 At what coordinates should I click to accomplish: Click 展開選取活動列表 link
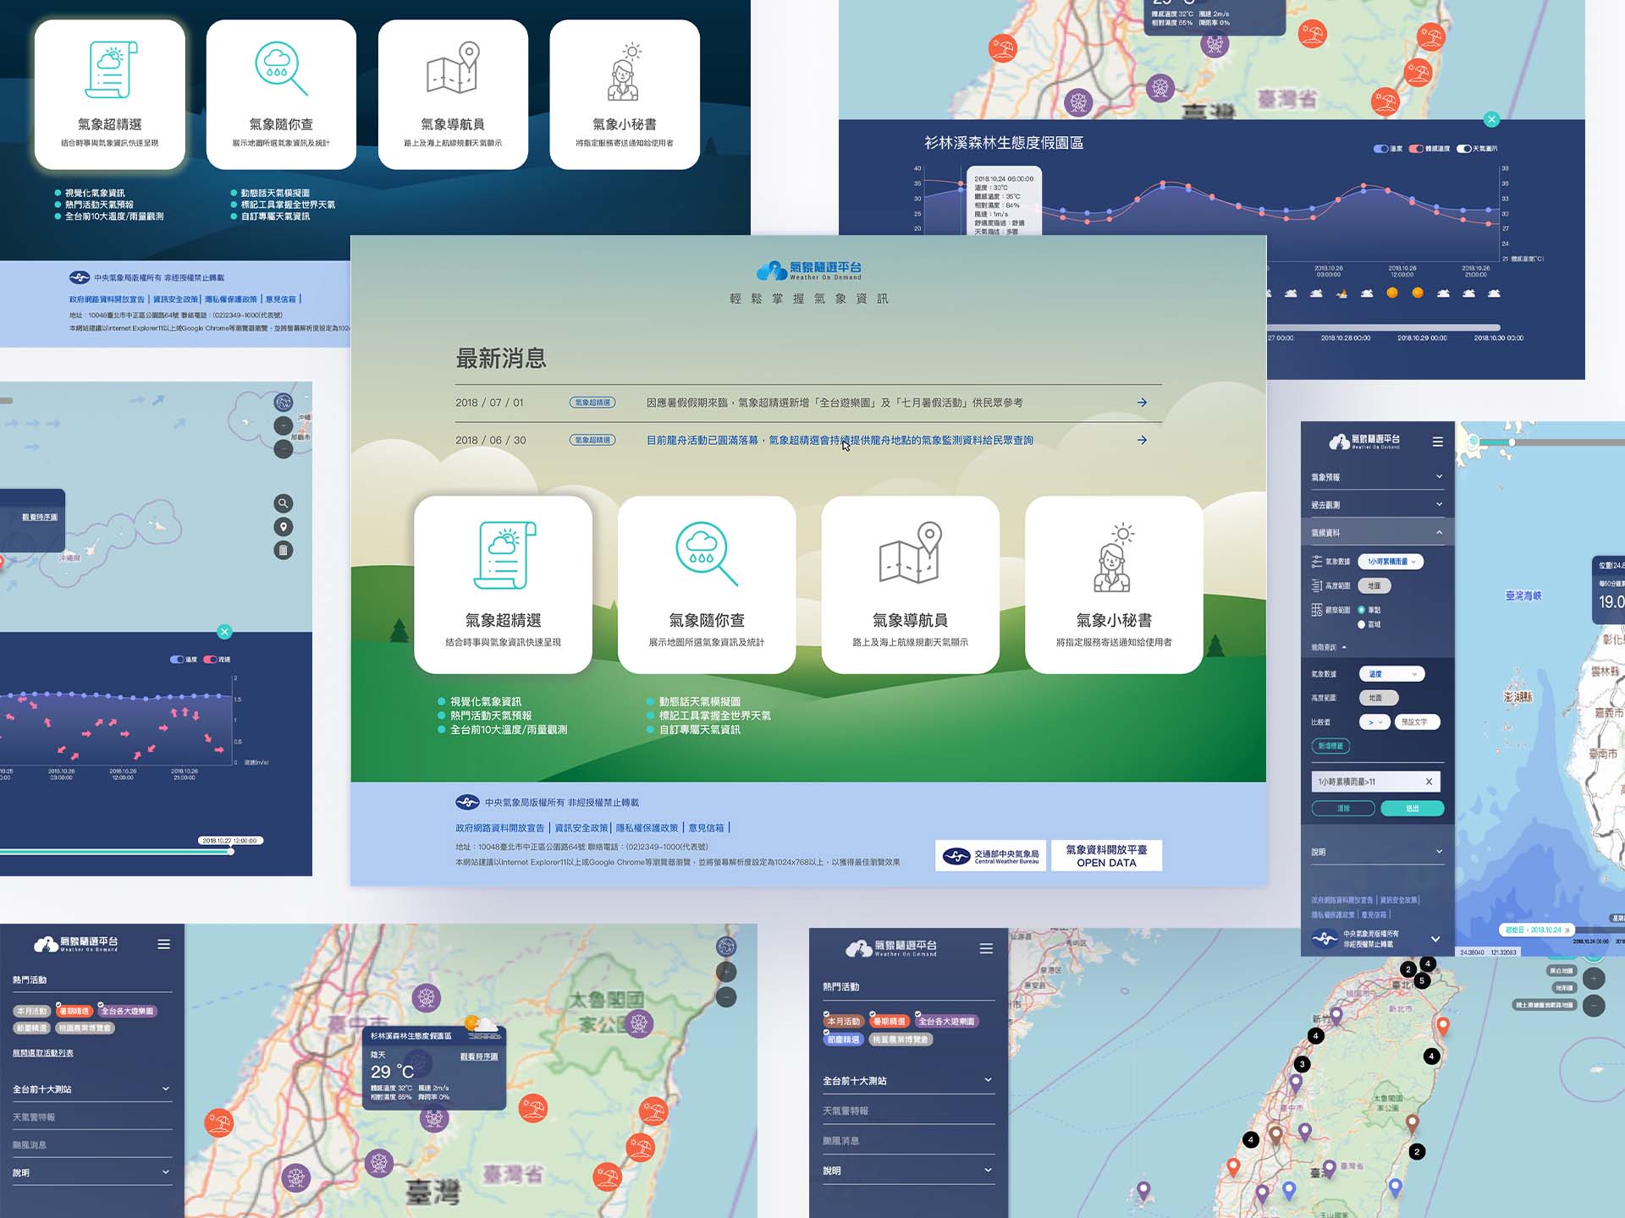coord(43,1053)
